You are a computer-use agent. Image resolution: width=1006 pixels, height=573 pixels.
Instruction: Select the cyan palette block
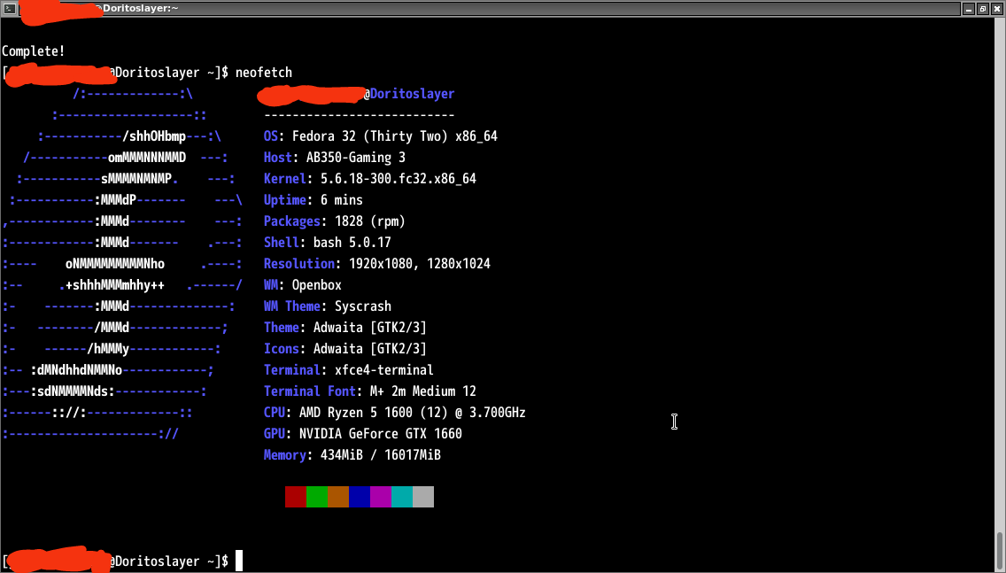[x=401, y=497]
